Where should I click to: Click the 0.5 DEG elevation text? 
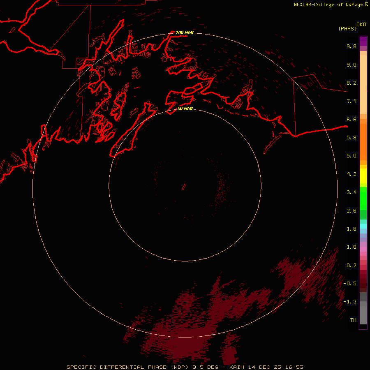pyautogui.click(x=206, y=367)
